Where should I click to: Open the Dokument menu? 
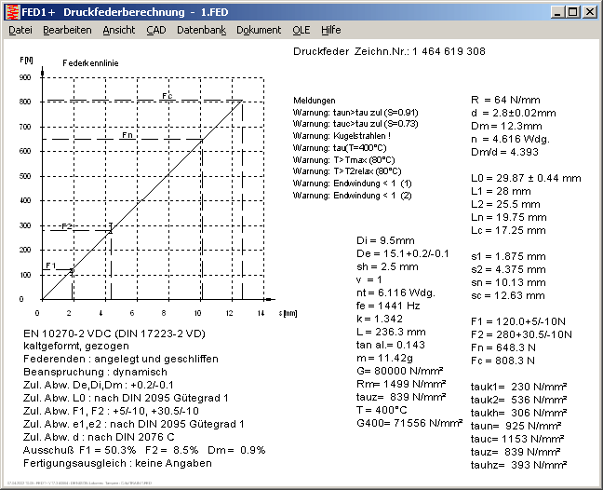point(259,30)
